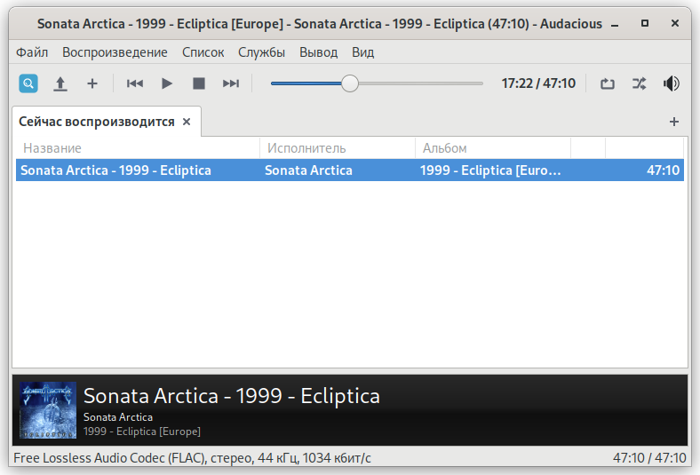Toggle repeat mode
Screen dimensions: 700x475
[607, 83]
